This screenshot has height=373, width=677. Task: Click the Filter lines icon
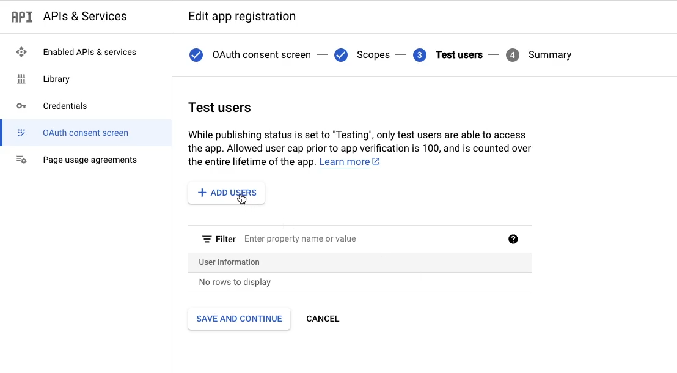point(207,239)
